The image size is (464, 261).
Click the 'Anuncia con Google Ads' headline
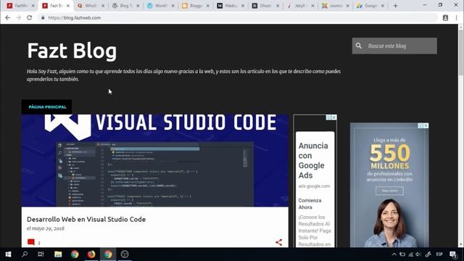point(313,160)
